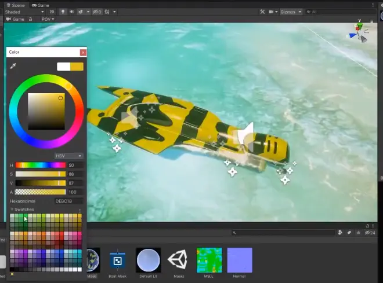Toggle the Gizmos button
Image resolution: width=383 pixels, height=283 pixels.
click(x=288, y=12)
